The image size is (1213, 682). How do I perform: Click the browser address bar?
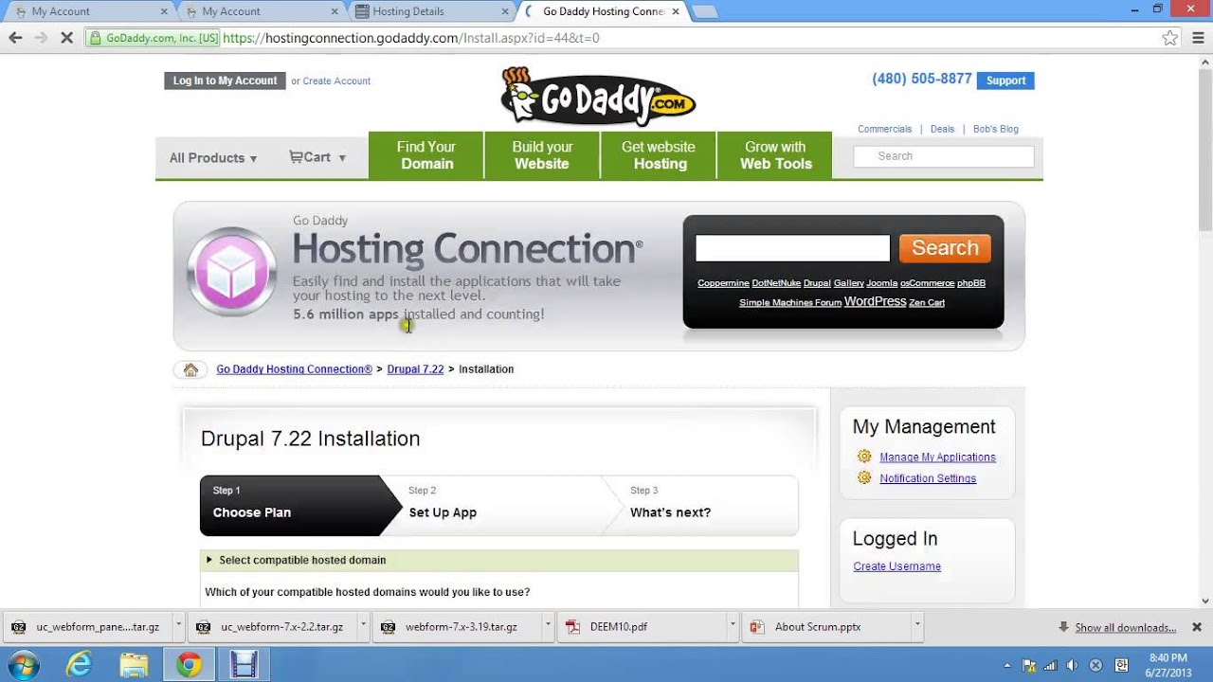tap(621, 38)
